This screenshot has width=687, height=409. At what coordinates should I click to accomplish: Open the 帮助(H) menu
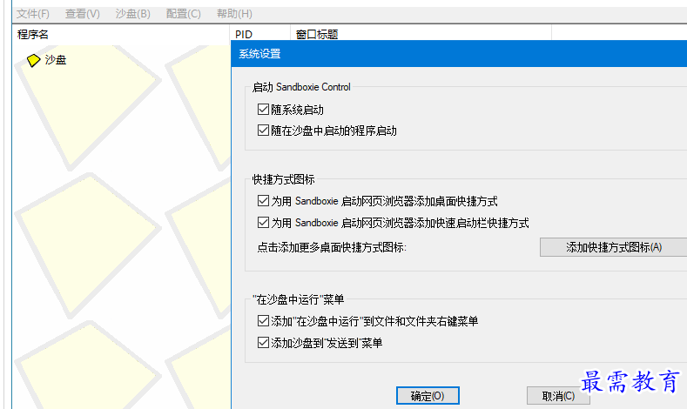point(234,14)
